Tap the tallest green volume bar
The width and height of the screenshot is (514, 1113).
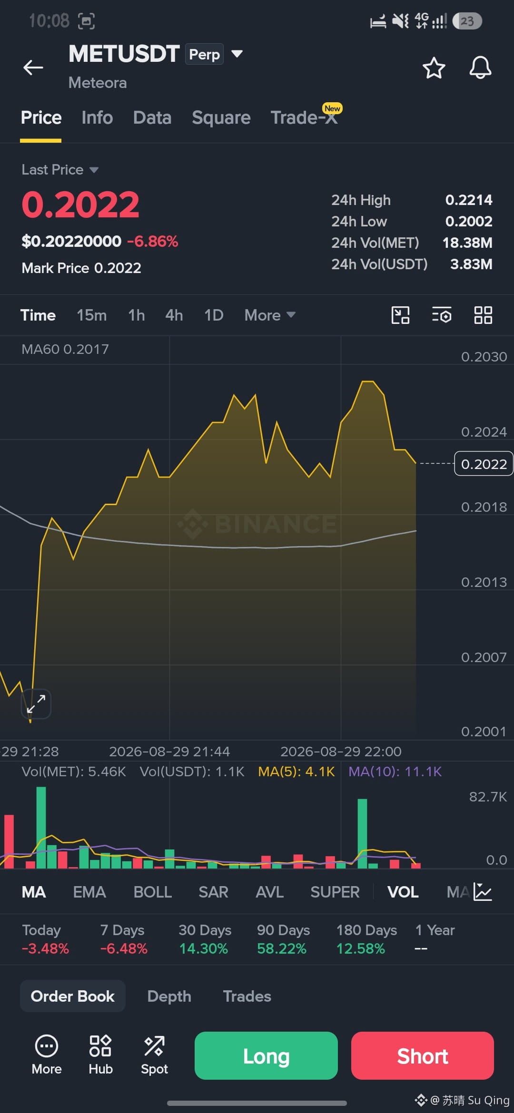pos(41,827)
